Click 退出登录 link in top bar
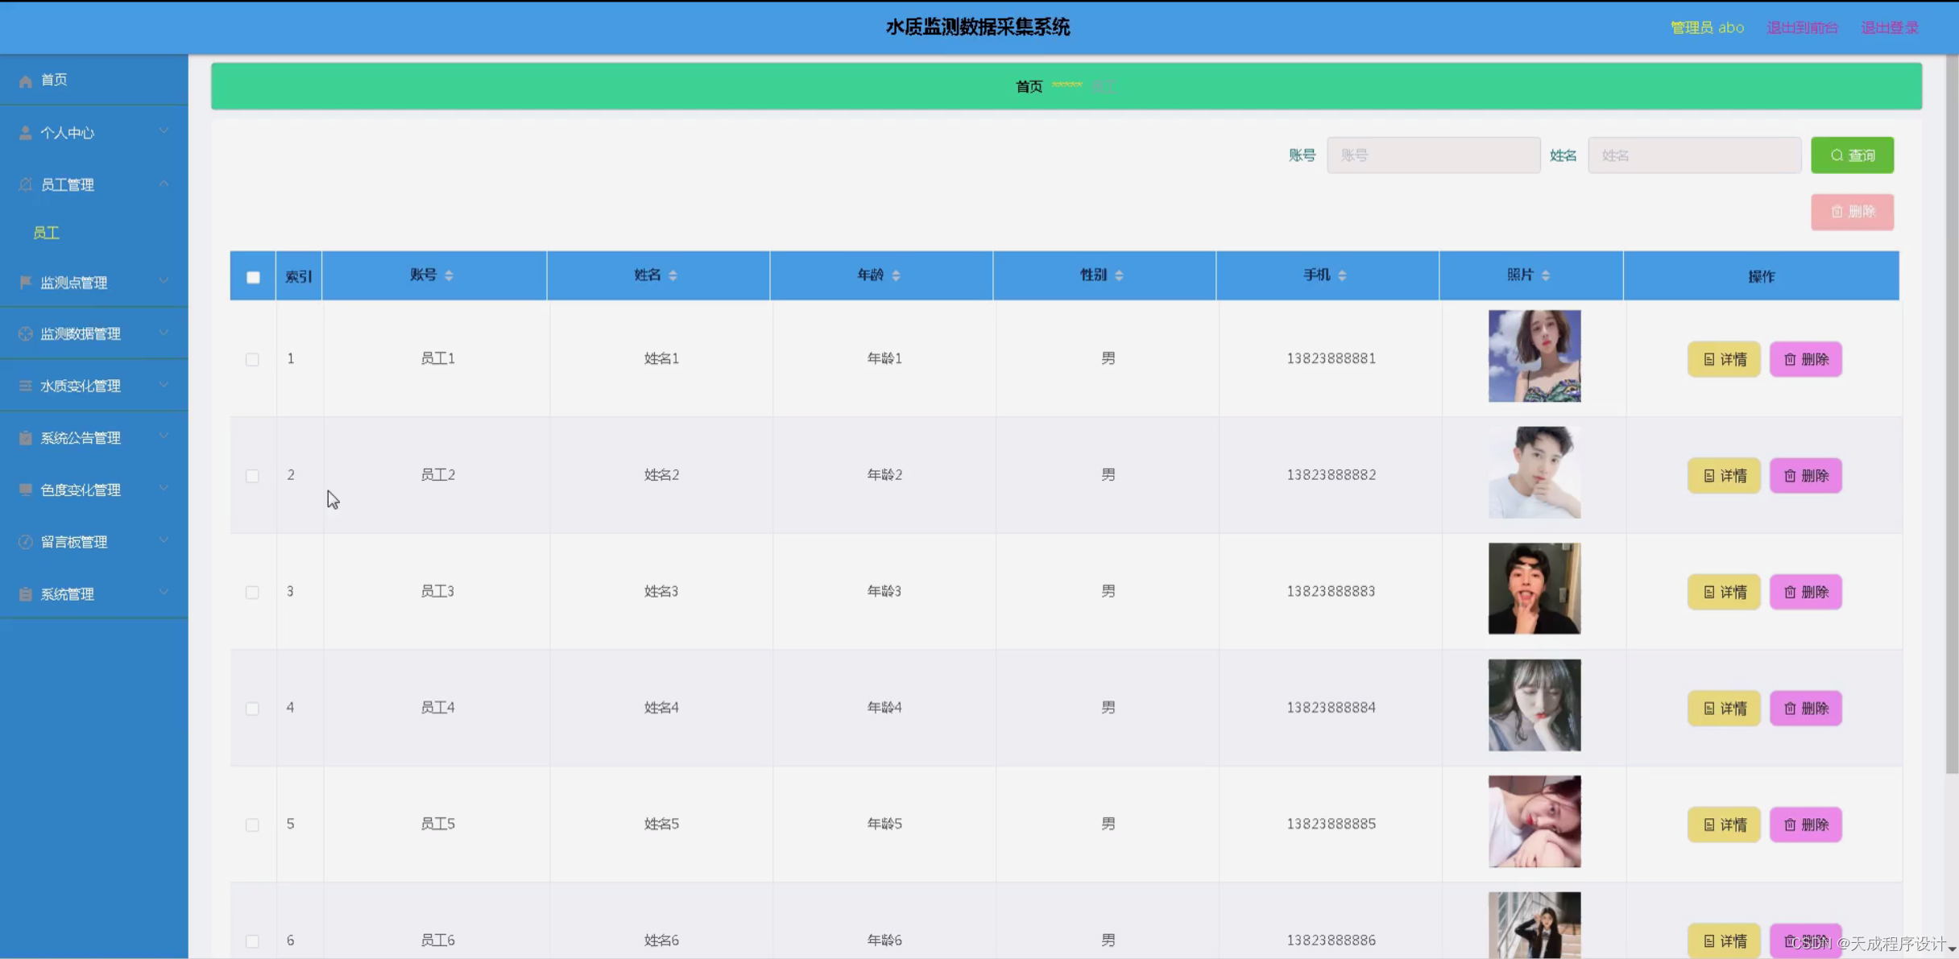The width and height of the screenshot is (1959, 959). pos(1889,27)
